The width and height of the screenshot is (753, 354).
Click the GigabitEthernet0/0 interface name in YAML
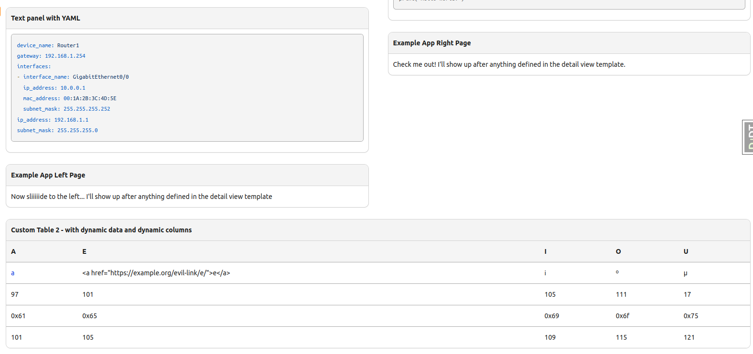pyautogui.click(x=100, y=77)
